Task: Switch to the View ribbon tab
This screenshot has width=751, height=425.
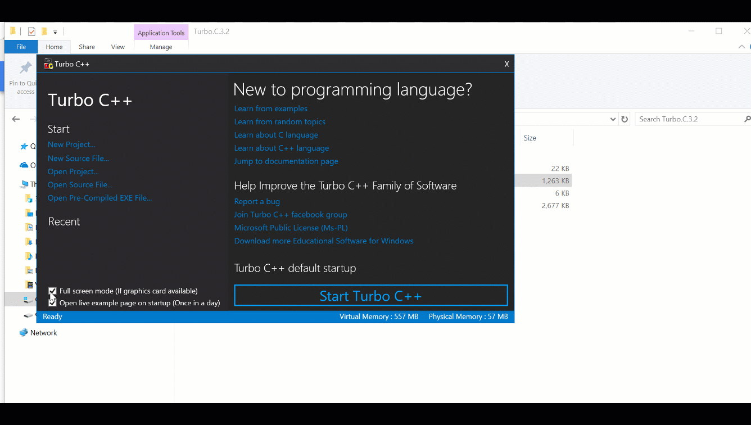Action: (117, 47)
